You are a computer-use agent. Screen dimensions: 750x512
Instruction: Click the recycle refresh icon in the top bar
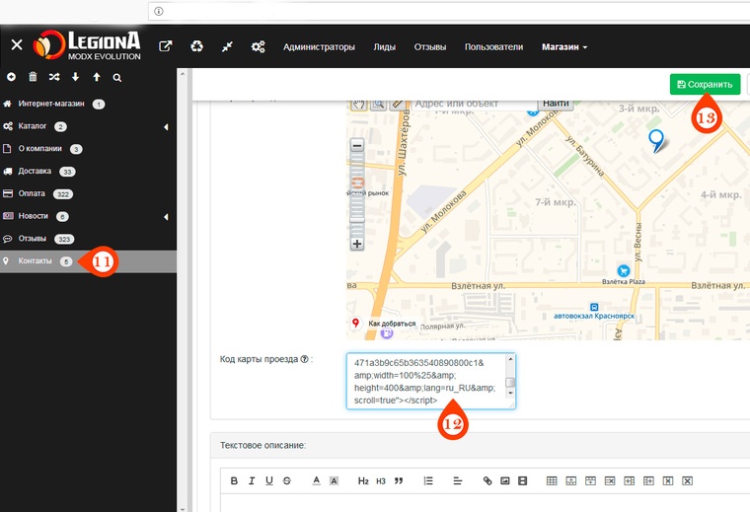click(x=196, y=46)
